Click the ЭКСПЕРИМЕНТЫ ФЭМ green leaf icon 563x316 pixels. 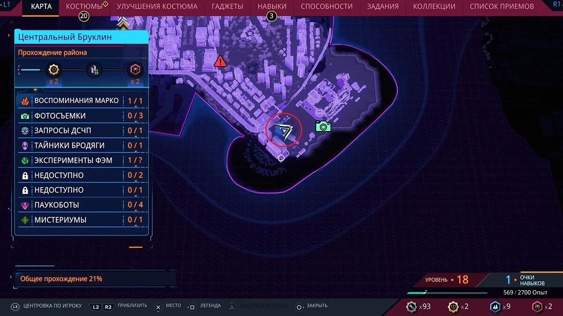tap(25, 161)
